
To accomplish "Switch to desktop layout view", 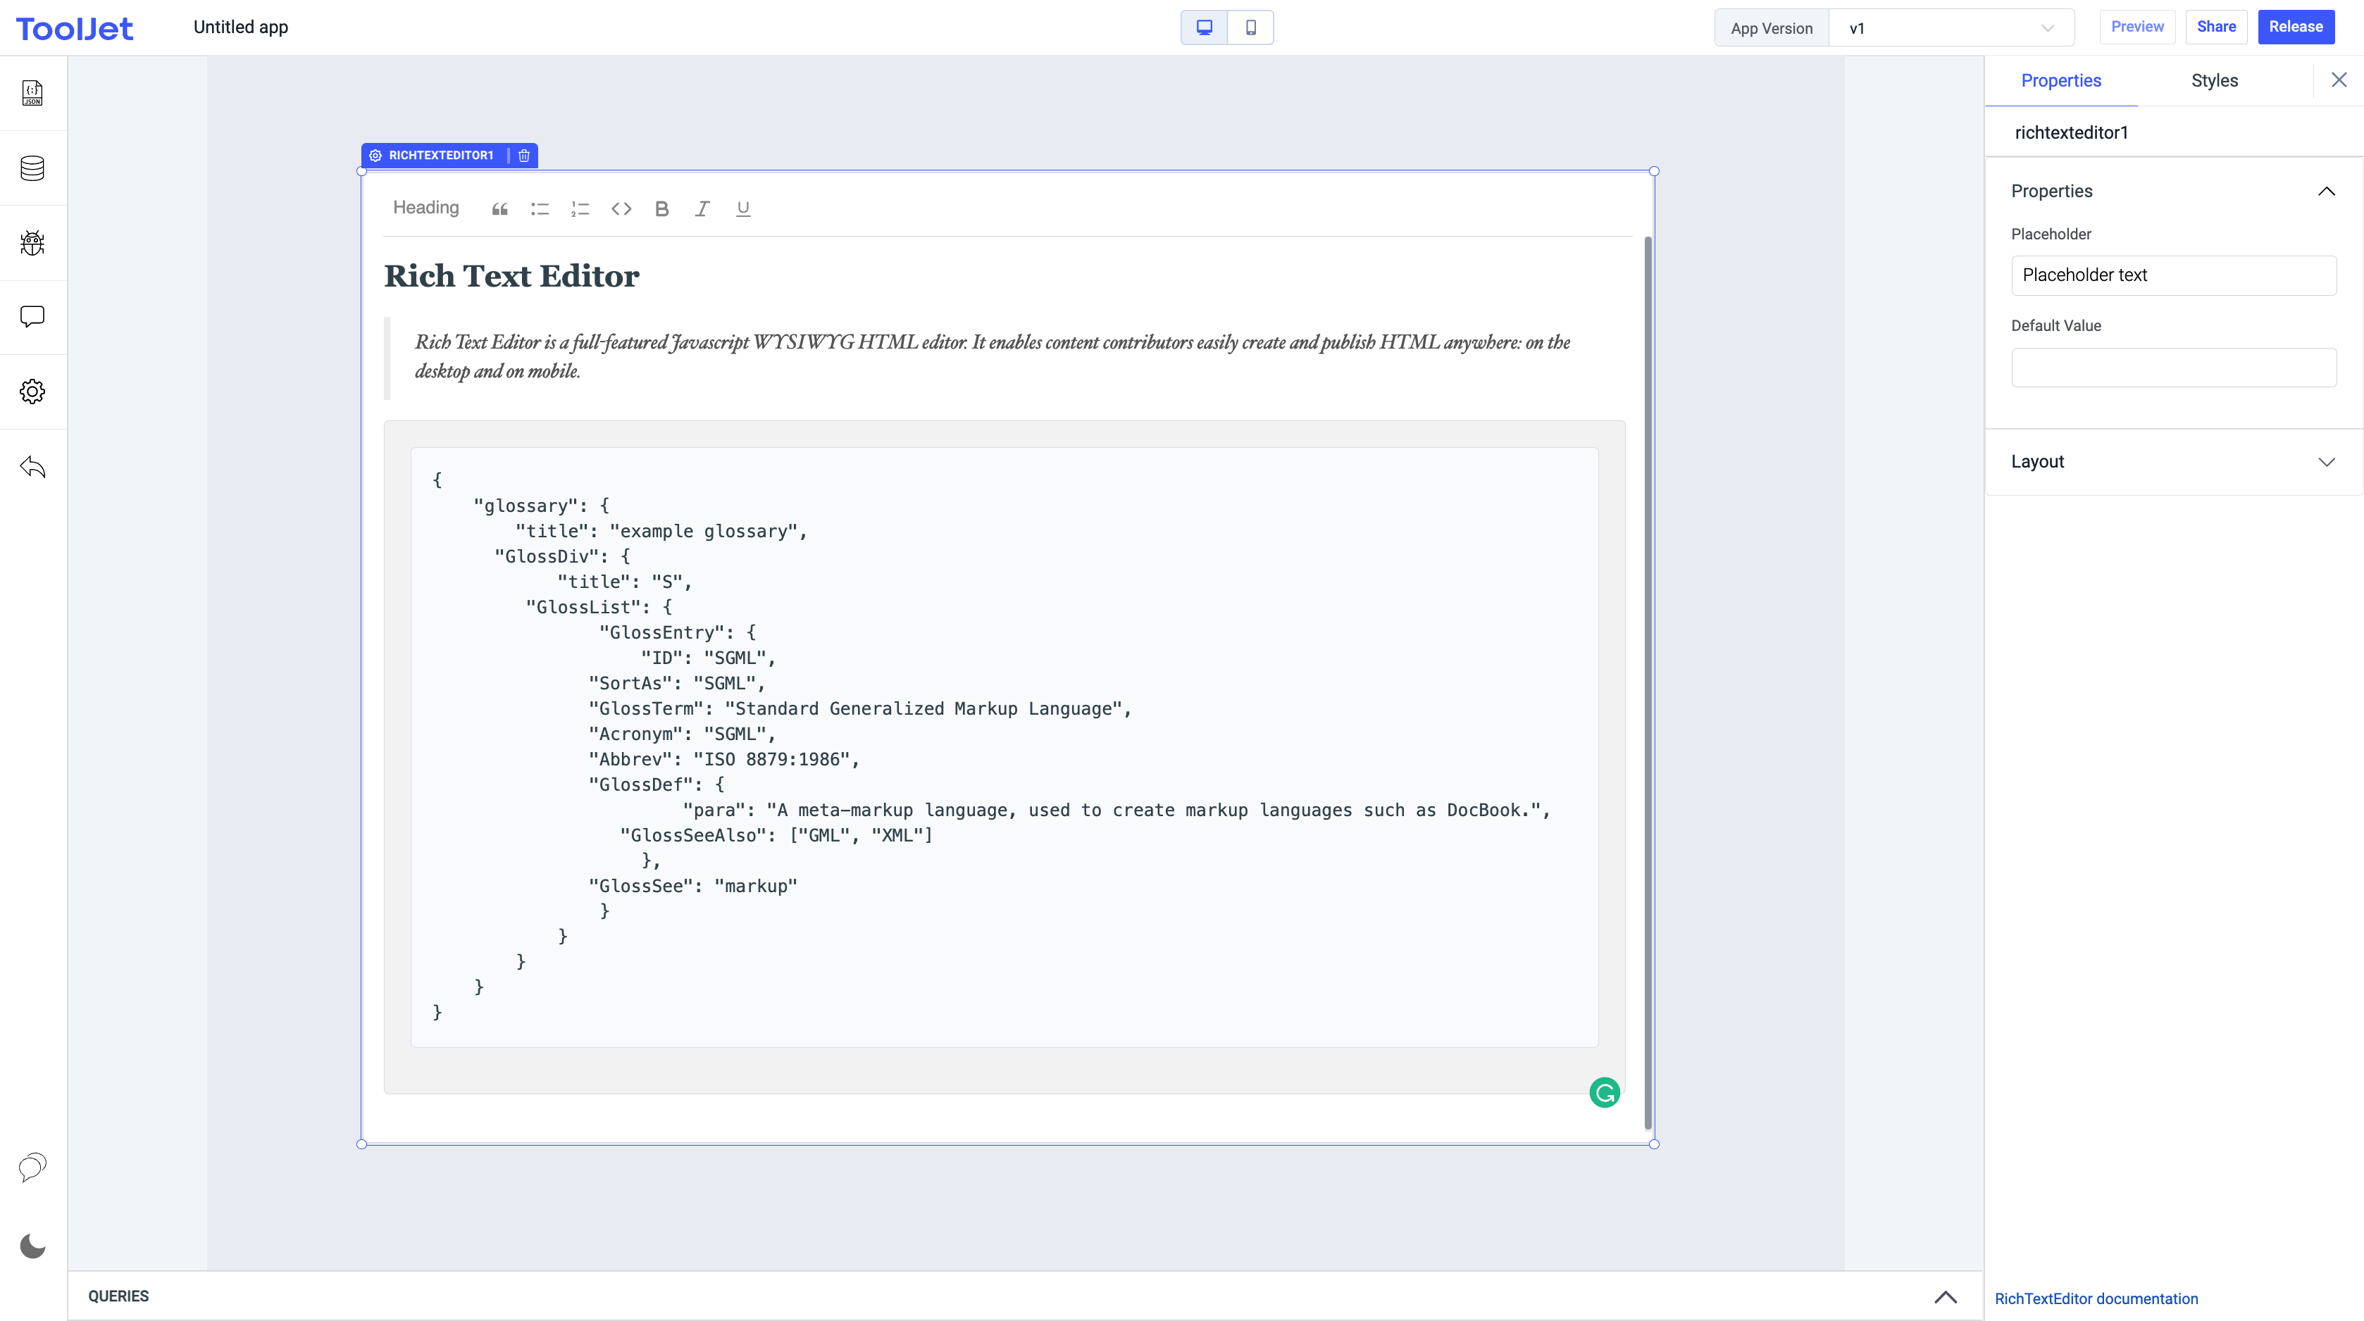I will point(1204,27).
